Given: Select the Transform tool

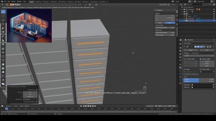Looking at the screenshot, I should point(3,32).
